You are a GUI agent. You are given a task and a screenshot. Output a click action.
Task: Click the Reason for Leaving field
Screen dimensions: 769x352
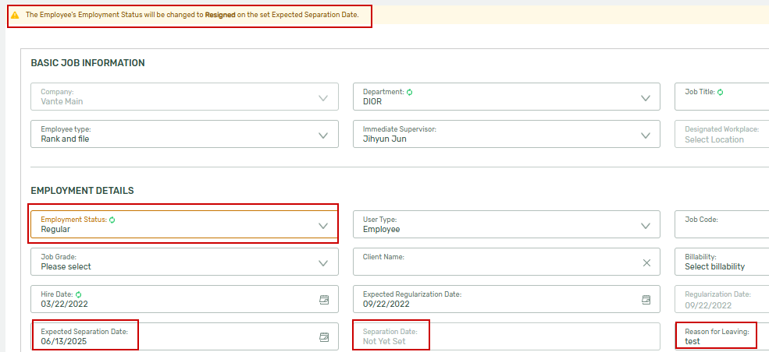pos(722,336)
